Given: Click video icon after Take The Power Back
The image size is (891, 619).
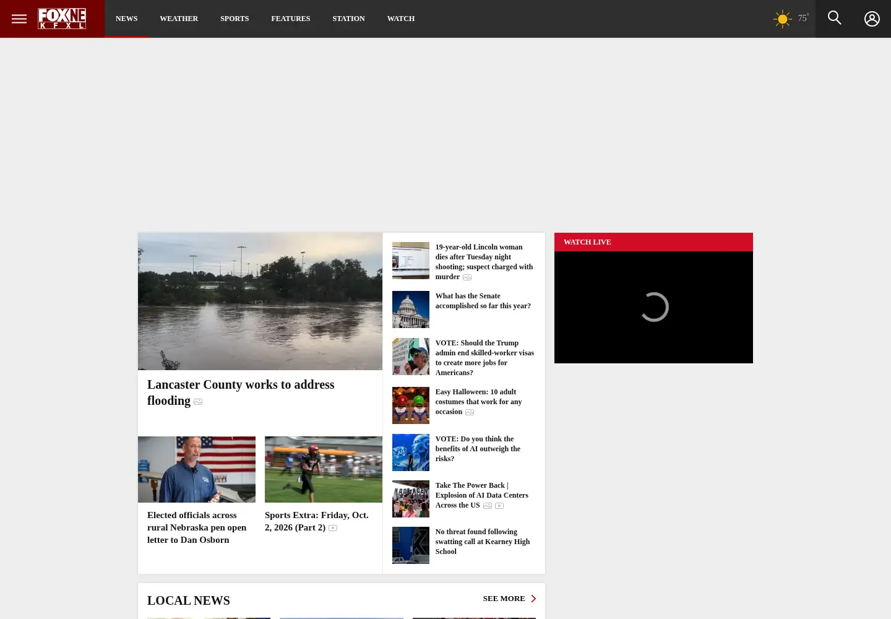Looking at the screenshot, I should click(x=499, y=506).
